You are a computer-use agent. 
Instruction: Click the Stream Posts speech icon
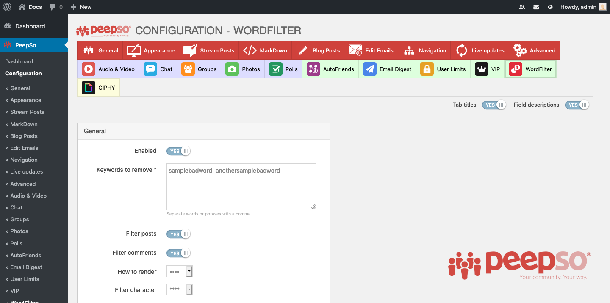[x=190, y=50]
